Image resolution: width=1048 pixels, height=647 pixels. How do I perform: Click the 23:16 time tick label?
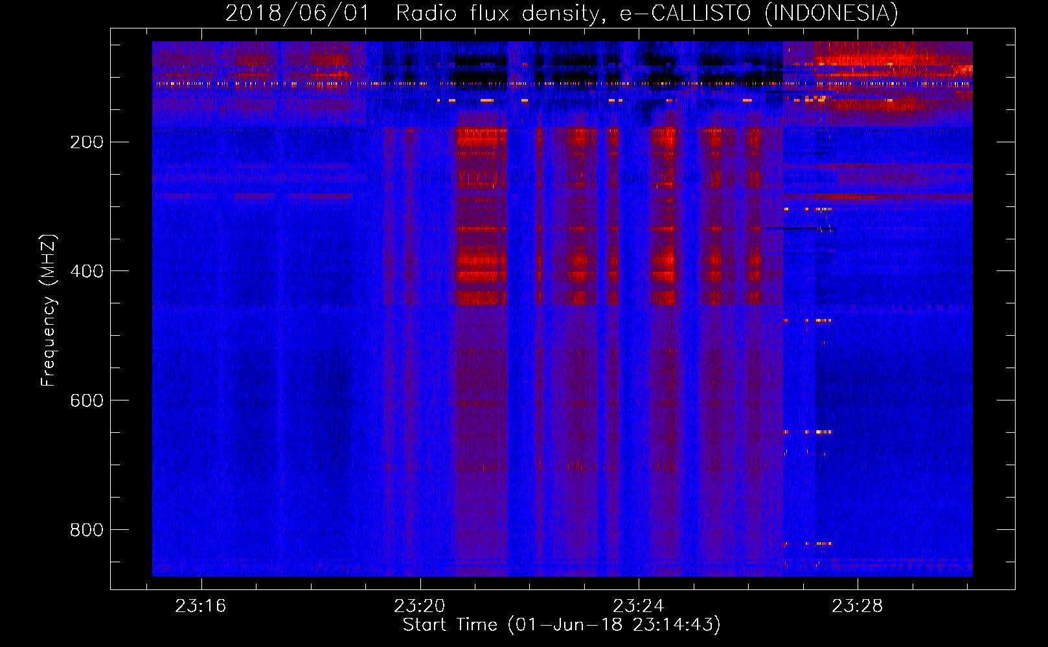(201, 606)
